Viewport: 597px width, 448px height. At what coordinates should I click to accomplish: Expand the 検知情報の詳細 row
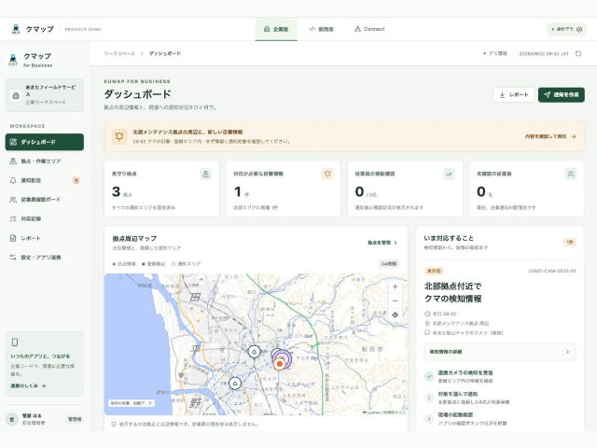[x=500, y=352]
